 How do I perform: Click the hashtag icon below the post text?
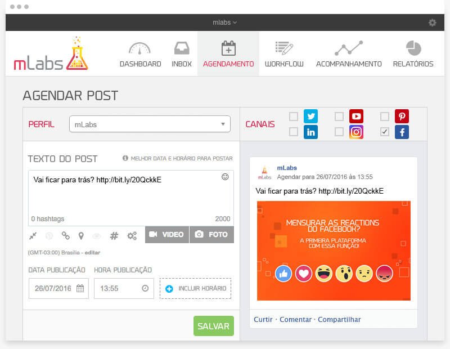[x=114, y=236]
